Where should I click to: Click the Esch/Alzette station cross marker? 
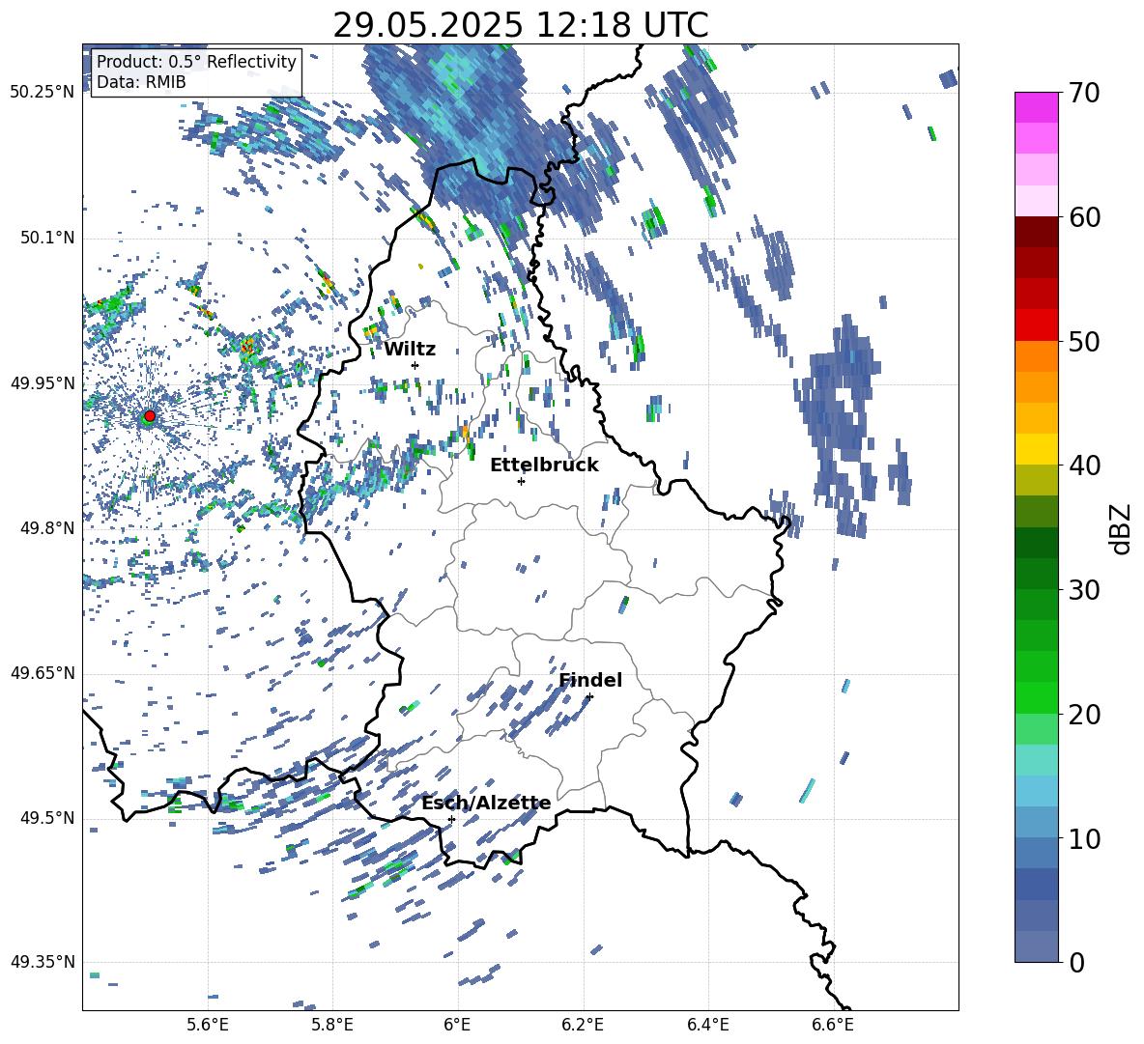pyautogui.click(x=451, y=819)
